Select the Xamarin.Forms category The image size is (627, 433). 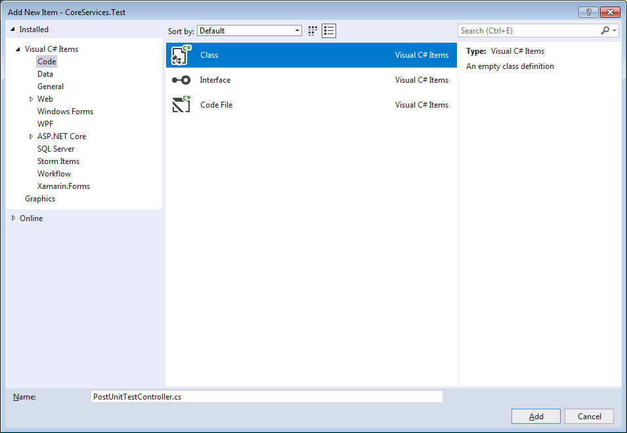64,186
